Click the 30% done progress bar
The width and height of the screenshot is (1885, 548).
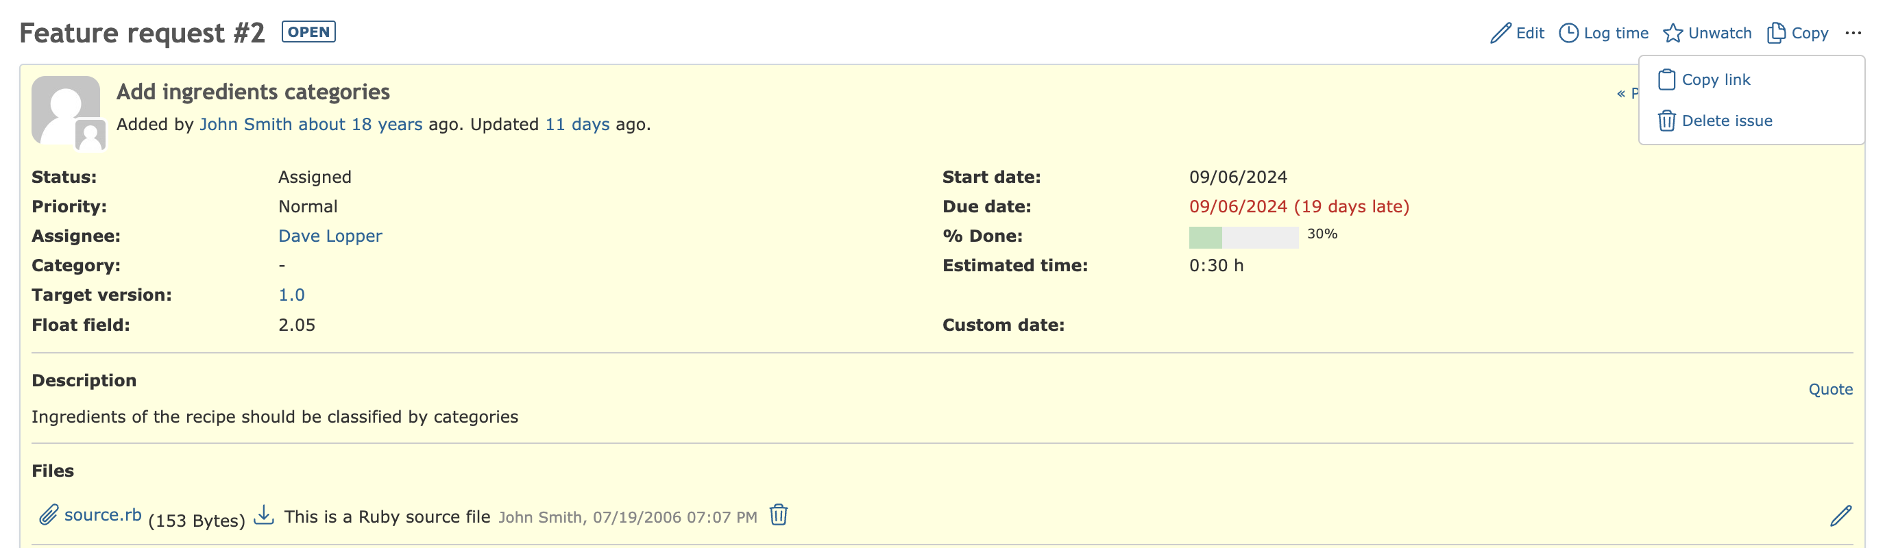click(x=1243, y=237)
